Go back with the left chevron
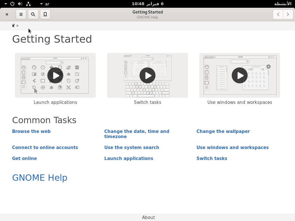 [x=278, y=14]
